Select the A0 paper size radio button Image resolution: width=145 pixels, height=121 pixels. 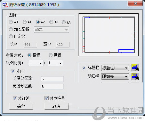[11, 22]
